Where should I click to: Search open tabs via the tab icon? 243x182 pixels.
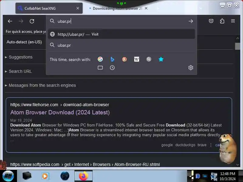pyautogui.click(x=100, y=68)
